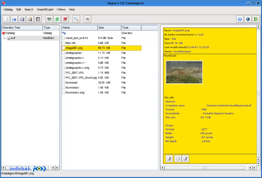The width and height of the screenshot is (262, 178).
Task: Open search with the magnifying glass icon
Action: tap(76, 19)
